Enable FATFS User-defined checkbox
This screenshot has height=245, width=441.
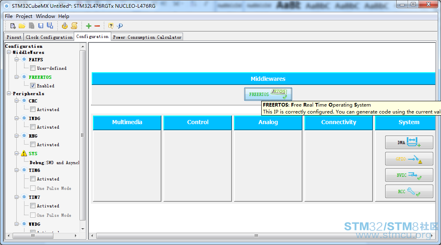33,68
